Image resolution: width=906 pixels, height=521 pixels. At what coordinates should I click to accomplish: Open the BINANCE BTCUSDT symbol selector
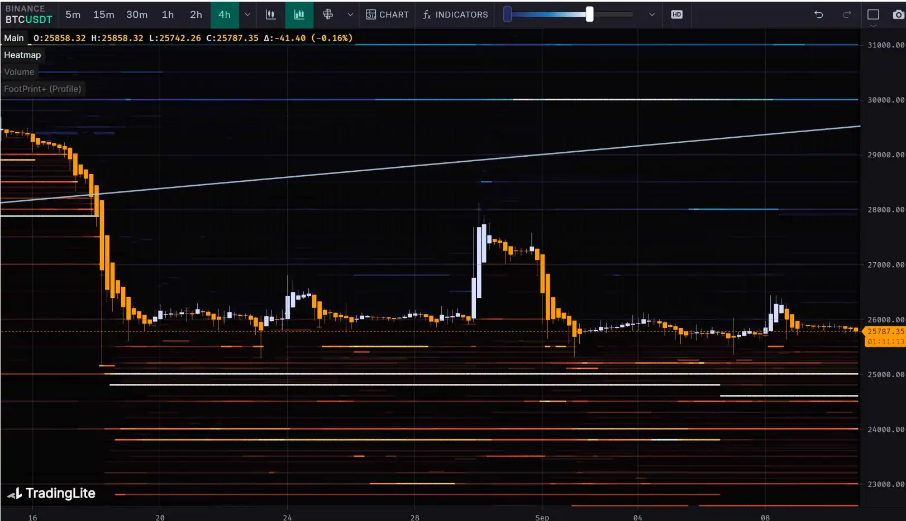(x=28, y=15)
